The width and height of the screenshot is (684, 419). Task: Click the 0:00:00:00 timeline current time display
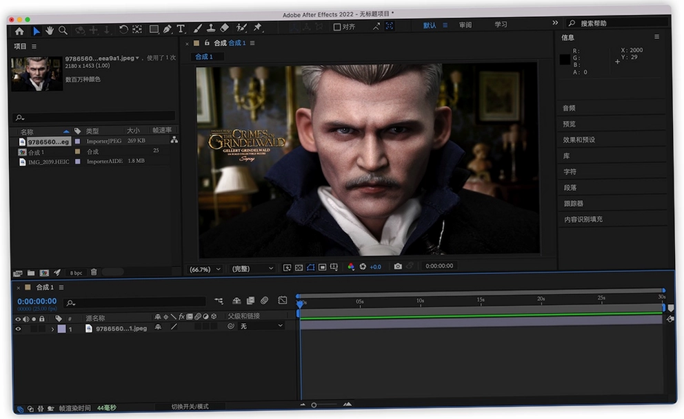37,301
